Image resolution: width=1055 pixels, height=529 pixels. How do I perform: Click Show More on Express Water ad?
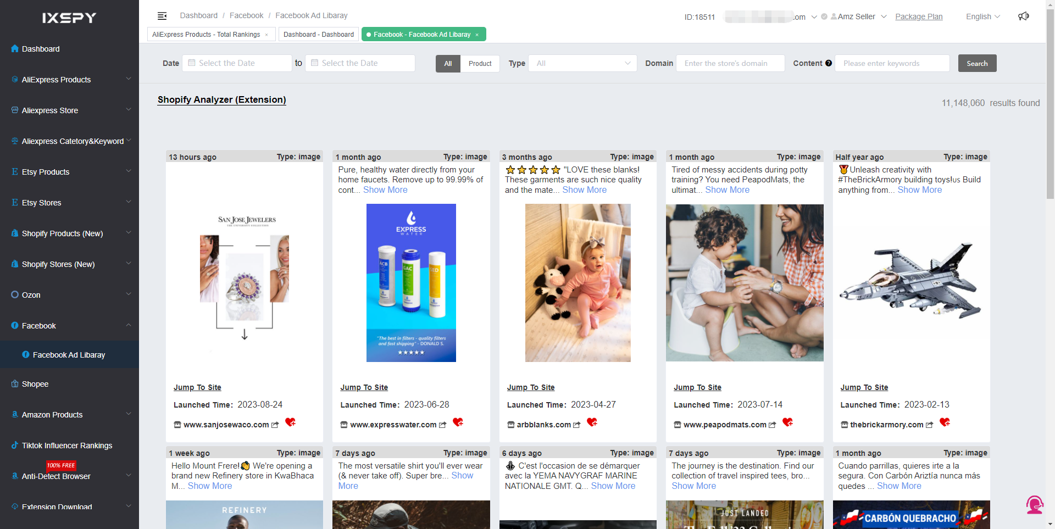coord(385,190)
